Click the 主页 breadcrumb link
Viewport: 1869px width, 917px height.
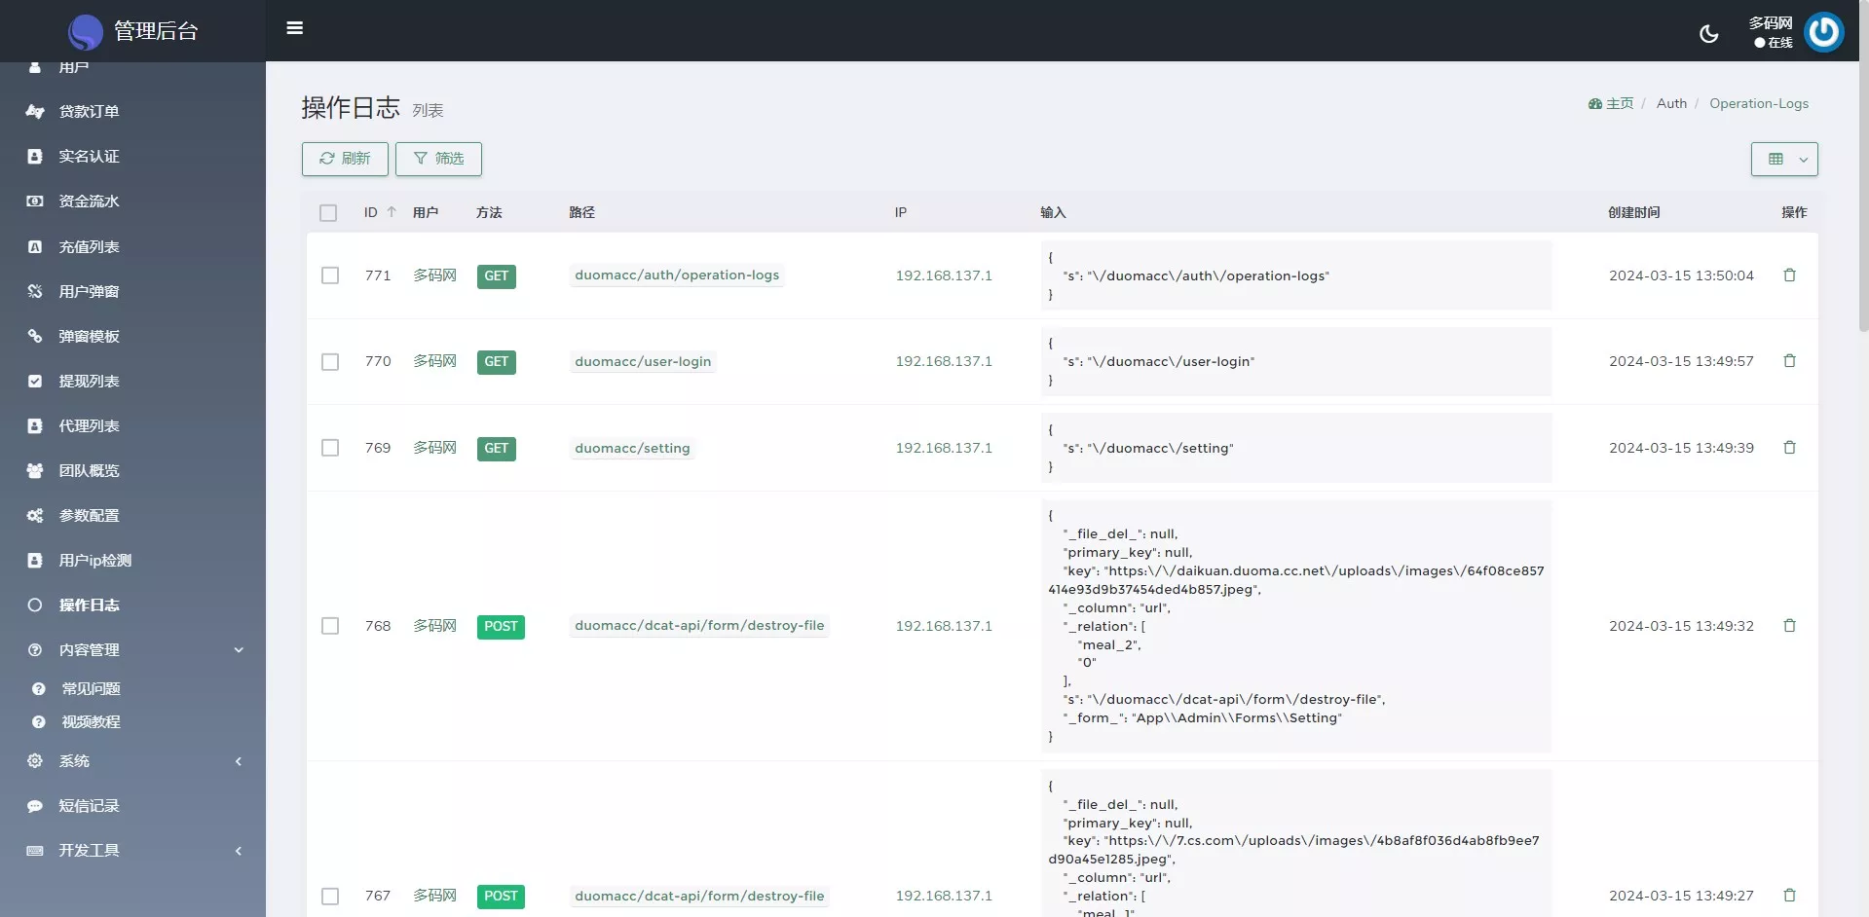point(1619,103)
